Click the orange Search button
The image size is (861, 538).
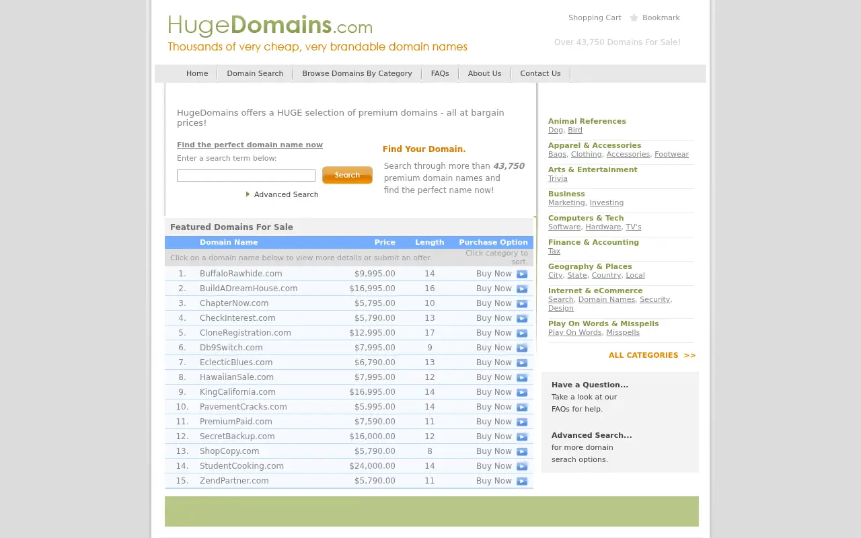coord(347,175)
